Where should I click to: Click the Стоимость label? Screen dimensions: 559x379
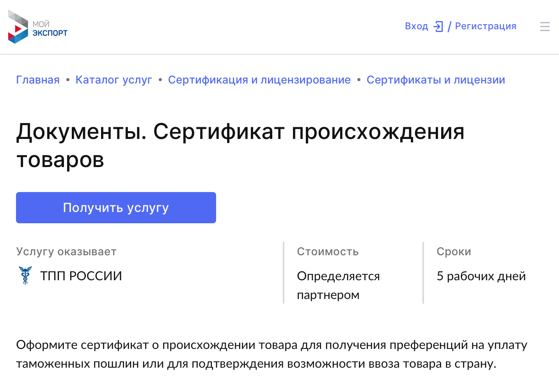pyautogui.click(x=328, y=251)
